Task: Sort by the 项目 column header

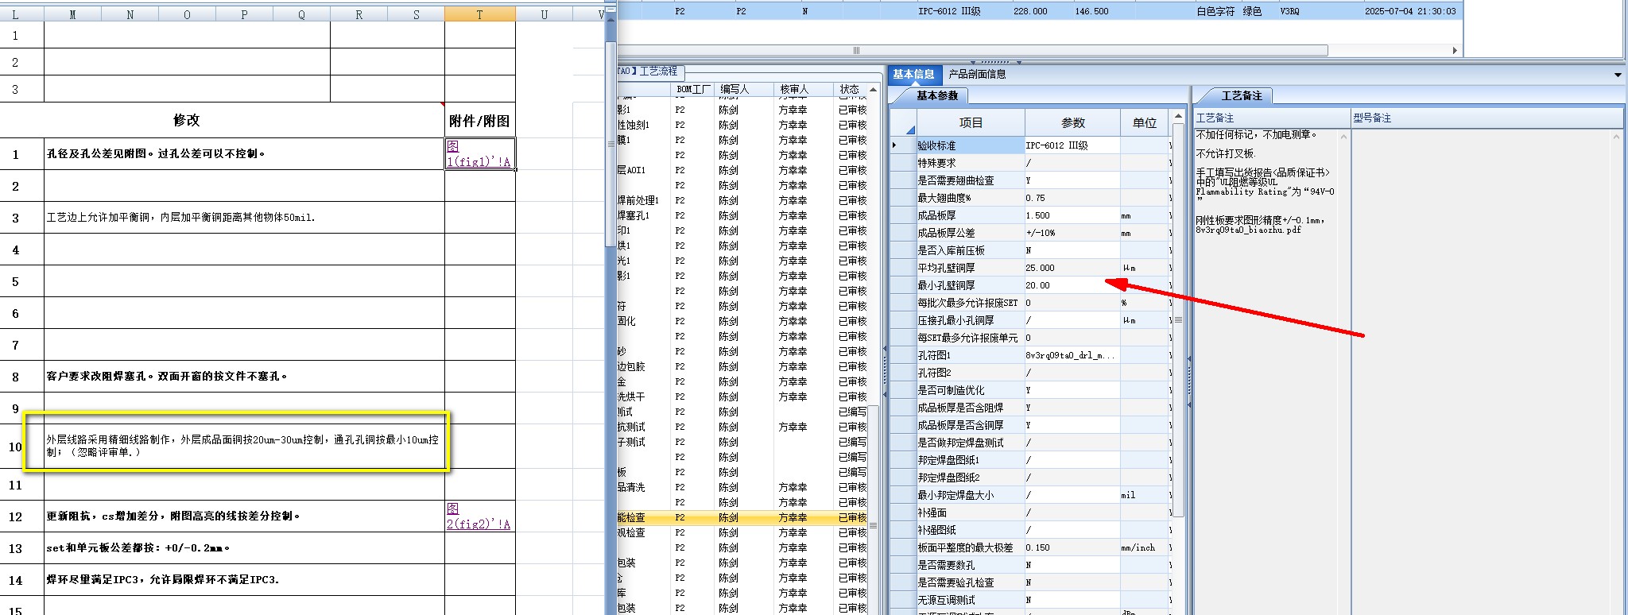Action: tap(971, 122)
